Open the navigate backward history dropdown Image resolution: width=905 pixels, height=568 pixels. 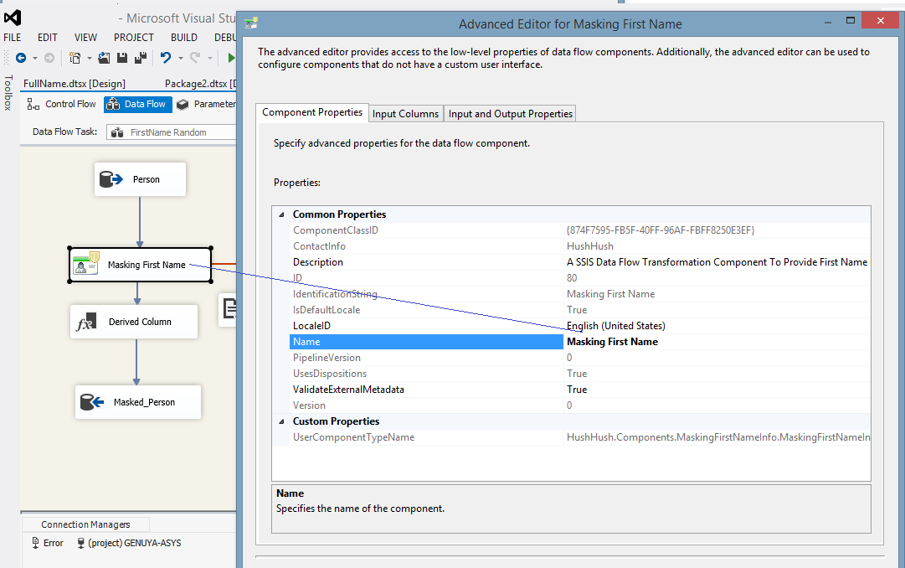(x=34, y=59)
